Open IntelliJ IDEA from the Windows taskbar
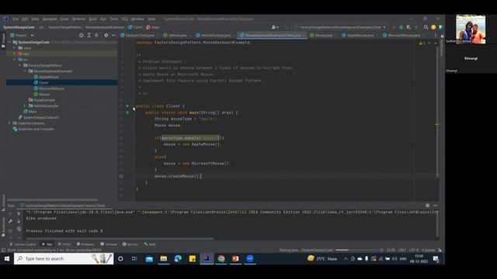The image size is (497, 279). tap(207, 258)
